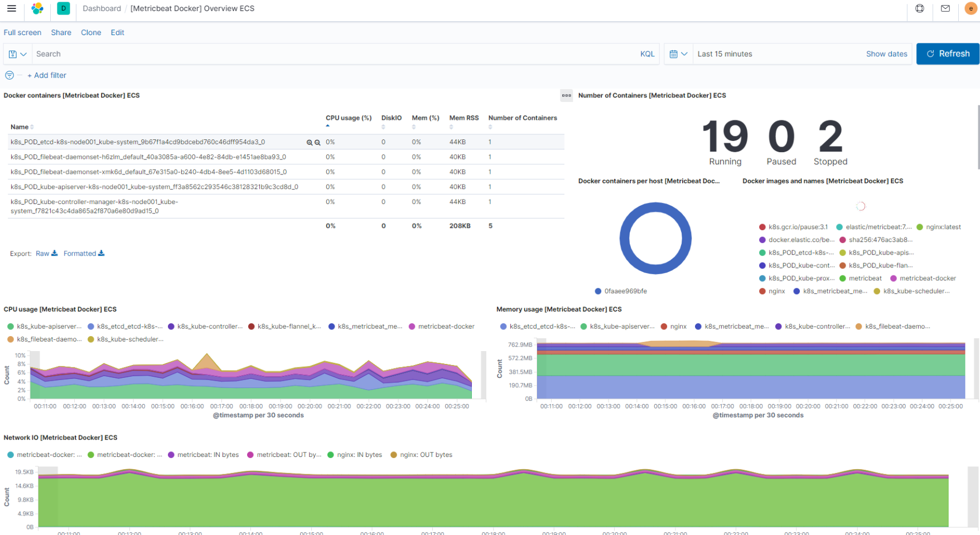
Task: Toggle metricbeat-docker in CPU usage legend
Action: pyautogui.click(x=442, y=327)
